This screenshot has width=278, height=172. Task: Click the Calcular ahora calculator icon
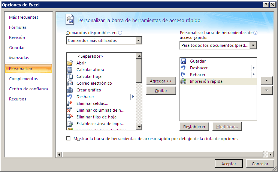[x=70, y=70]
